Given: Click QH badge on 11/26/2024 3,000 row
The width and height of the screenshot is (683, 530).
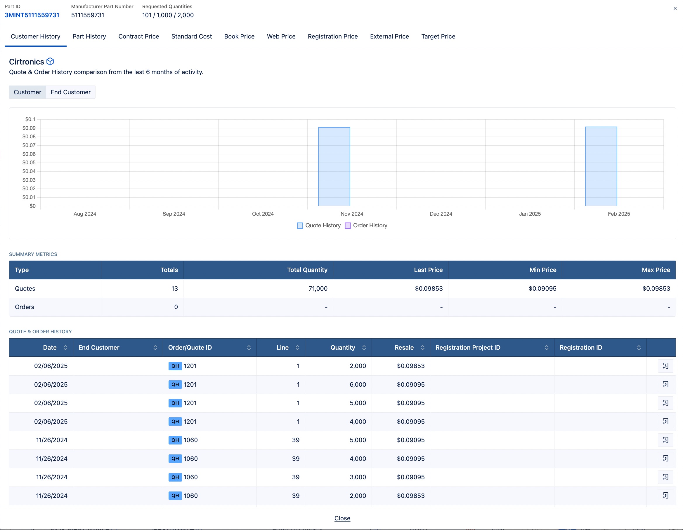Looking at the screenshot, I should point(175,477).
